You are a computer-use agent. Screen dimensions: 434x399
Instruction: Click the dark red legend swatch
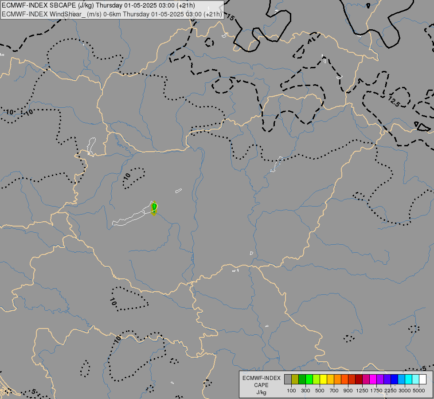[359, 379]
